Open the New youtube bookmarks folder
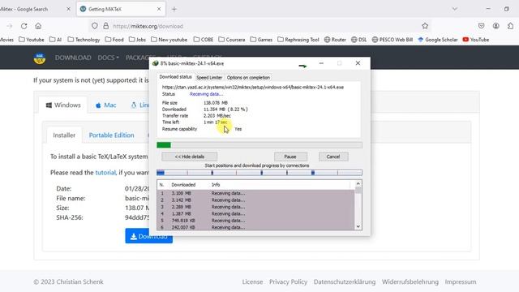 tap(169, 40)
